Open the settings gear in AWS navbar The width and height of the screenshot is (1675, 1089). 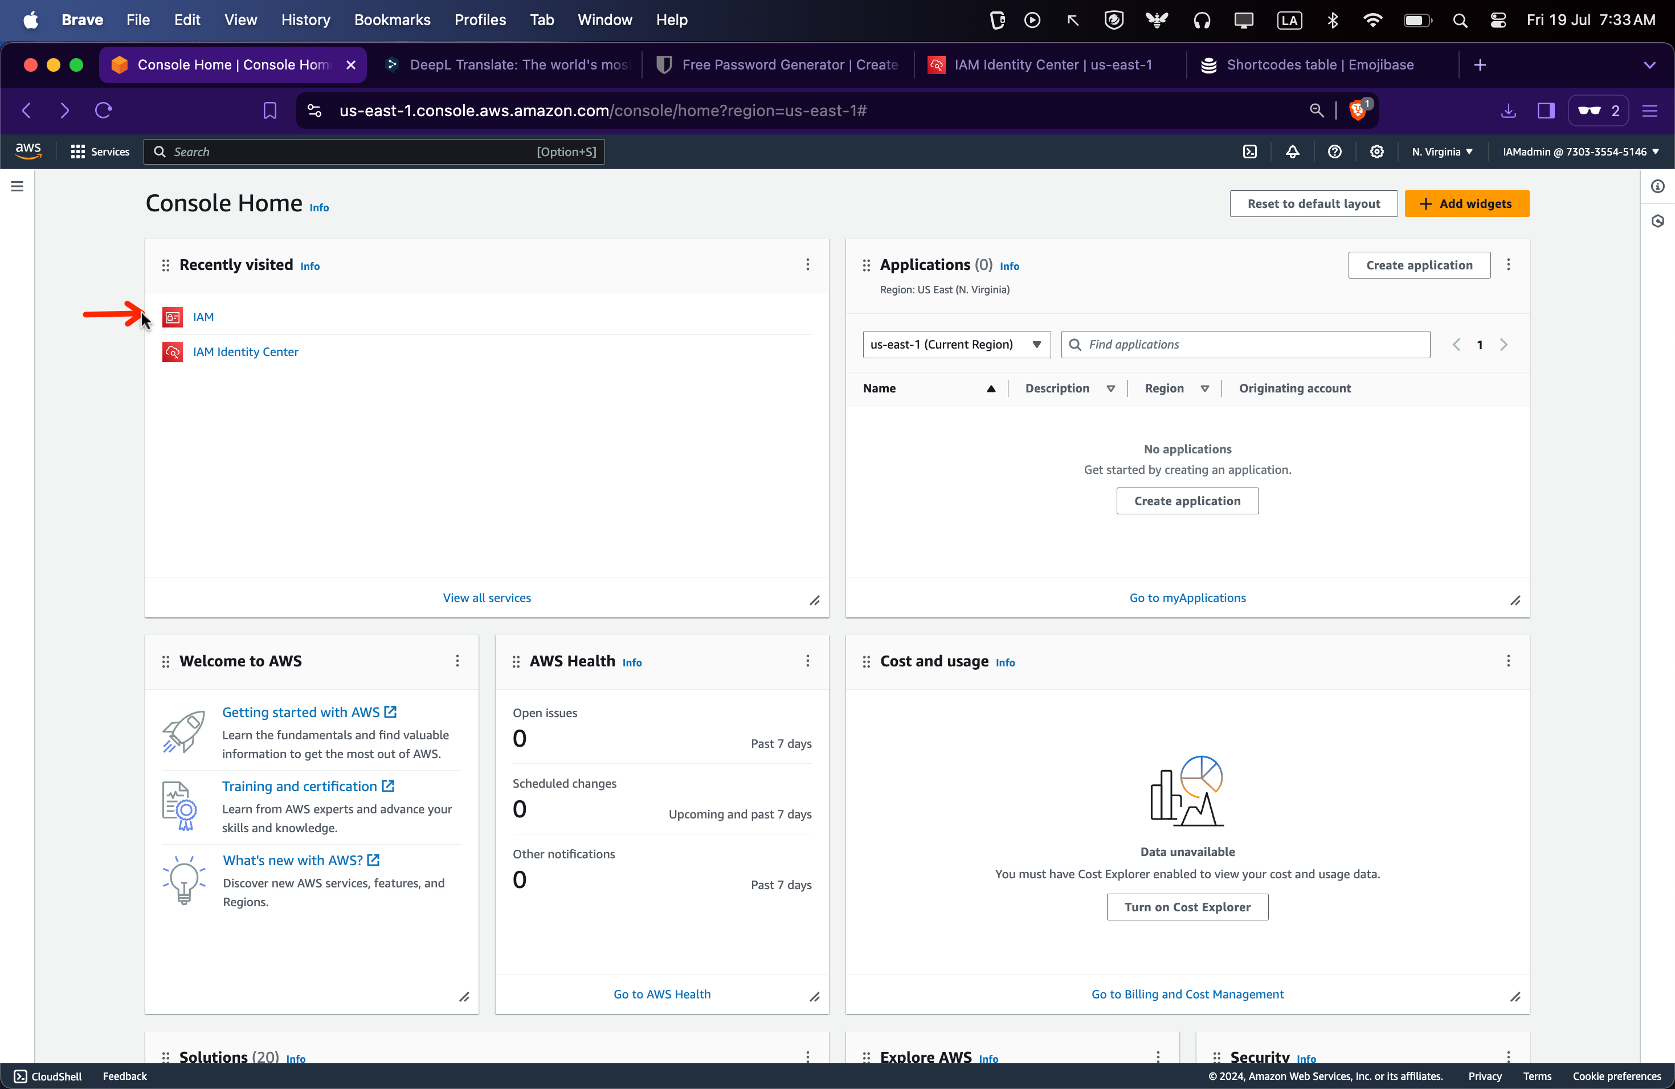click(1376, 152)
